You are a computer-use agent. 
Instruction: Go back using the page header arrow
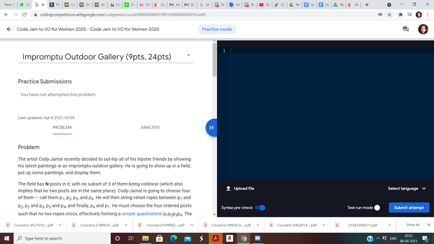click(9, 29)
